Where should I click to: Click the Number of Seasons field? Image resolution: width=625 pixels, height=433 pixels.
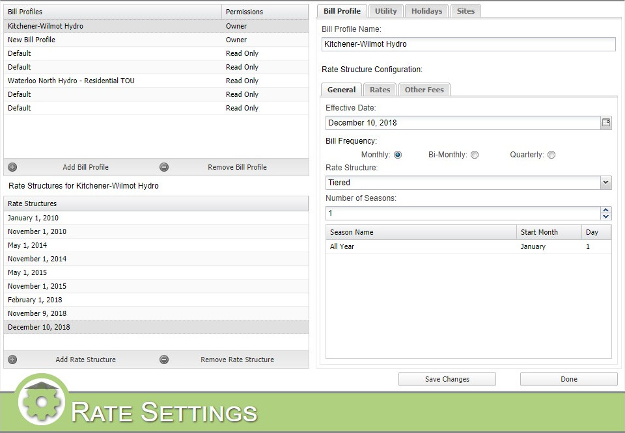pos(463,213)
